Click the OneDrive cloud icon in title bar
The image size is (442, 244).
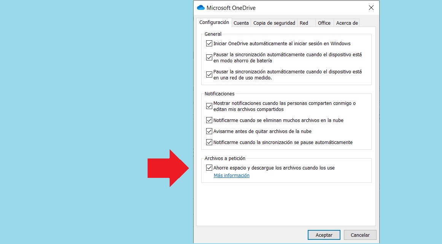click(x=201, y=8)
